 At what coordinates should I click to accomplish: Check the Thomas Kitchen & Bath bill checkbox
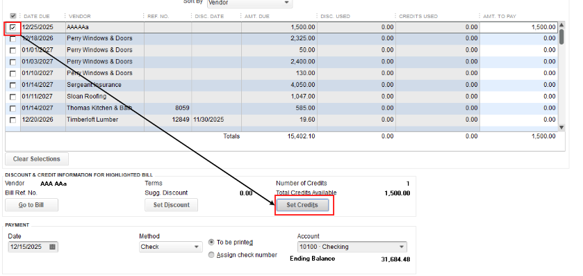13,108
